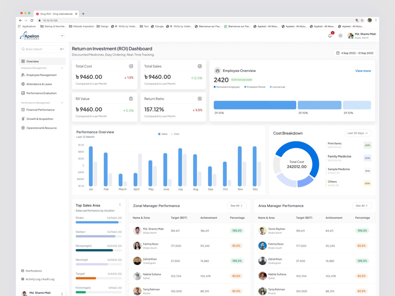The width and height of the screenshot is (395, 296).
Task: Open the Last 30 days dropdown
Action: pyautogui.click(x=358, y=133)
